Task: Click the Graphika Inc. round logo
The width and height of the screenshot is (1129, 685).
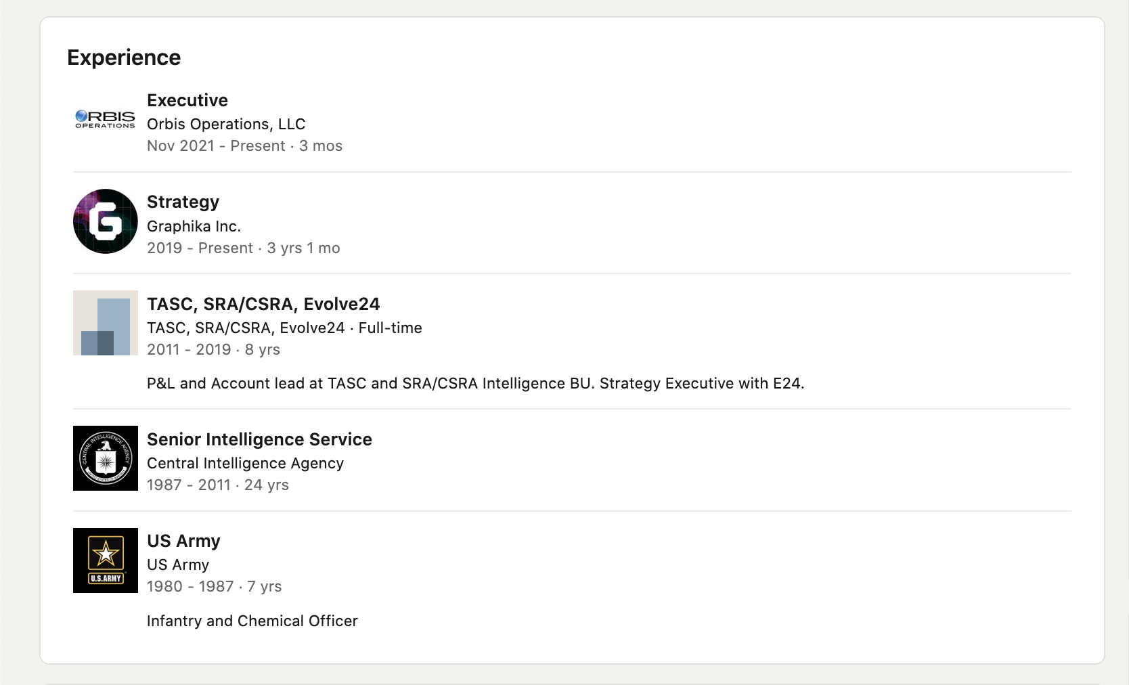Action: (x=105, y=221)
